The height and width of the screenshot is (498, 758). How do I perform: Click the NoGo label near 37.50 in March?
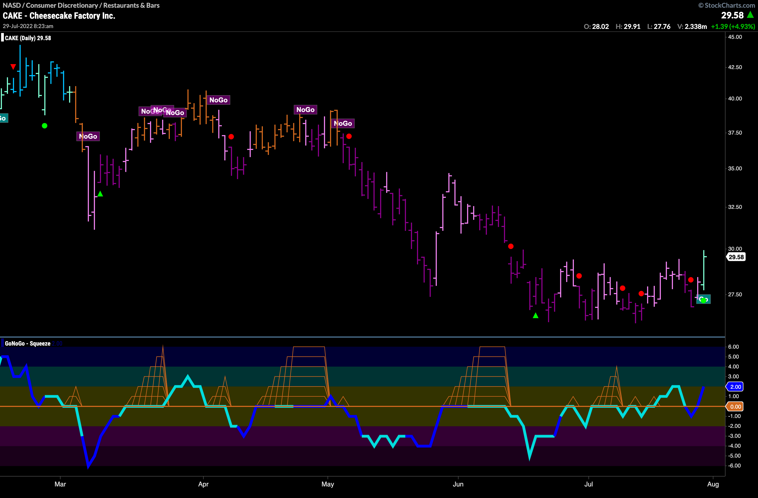pos(88,136)
